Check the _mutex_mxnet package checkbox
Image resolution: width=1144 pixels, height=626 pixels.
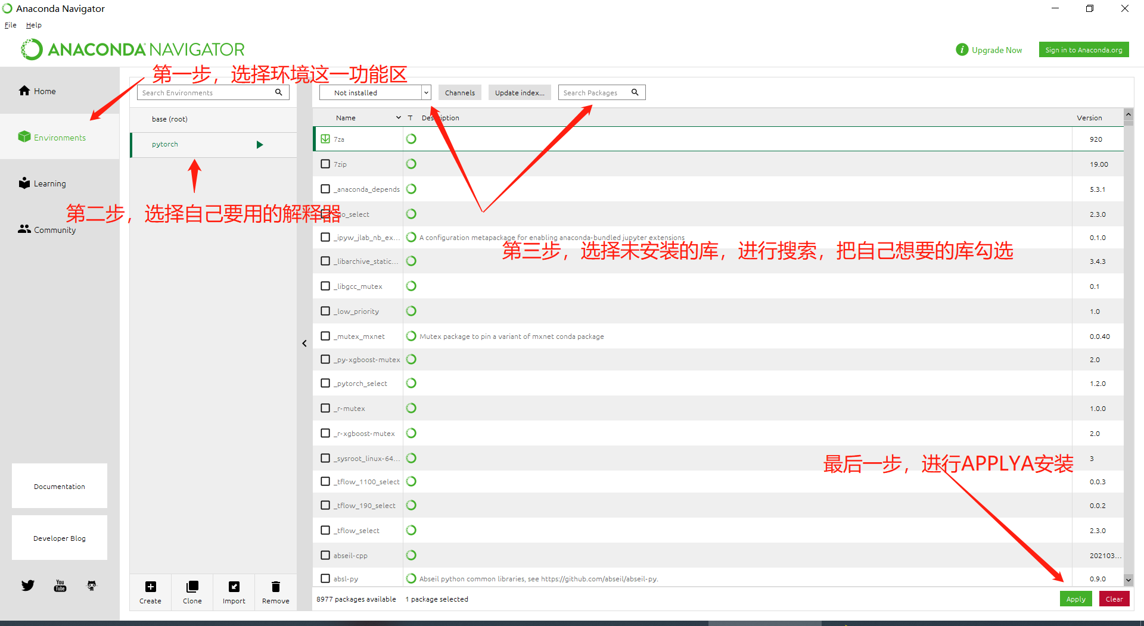point(325,336)
